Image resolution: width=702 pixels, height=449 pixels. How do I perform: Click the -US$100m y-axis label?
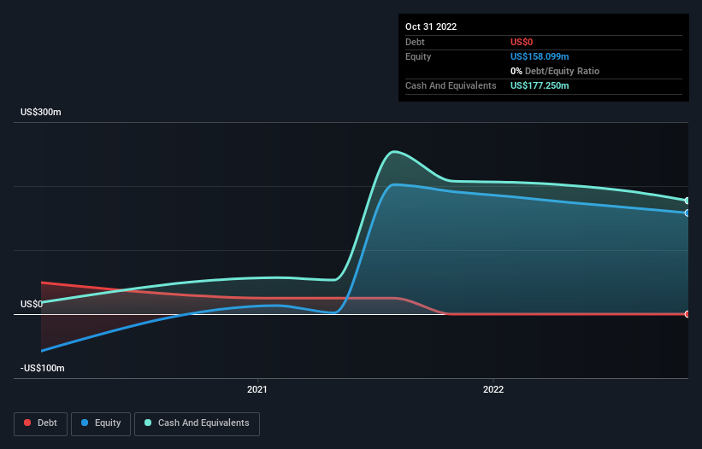tap(43, 368)
